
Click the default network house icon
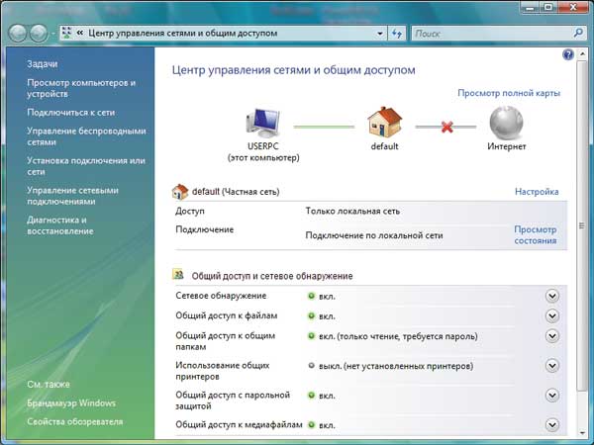[383, 124]
